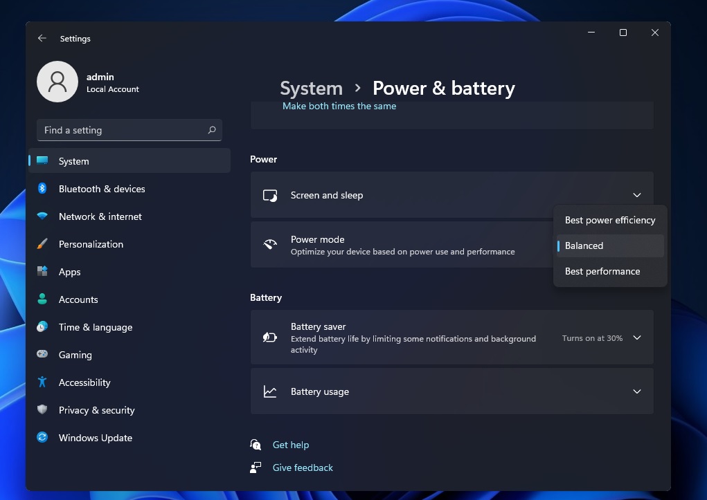Open Network & internet via its wifi icon
This screenshot has height=500, width=707.
coord(42,216)
